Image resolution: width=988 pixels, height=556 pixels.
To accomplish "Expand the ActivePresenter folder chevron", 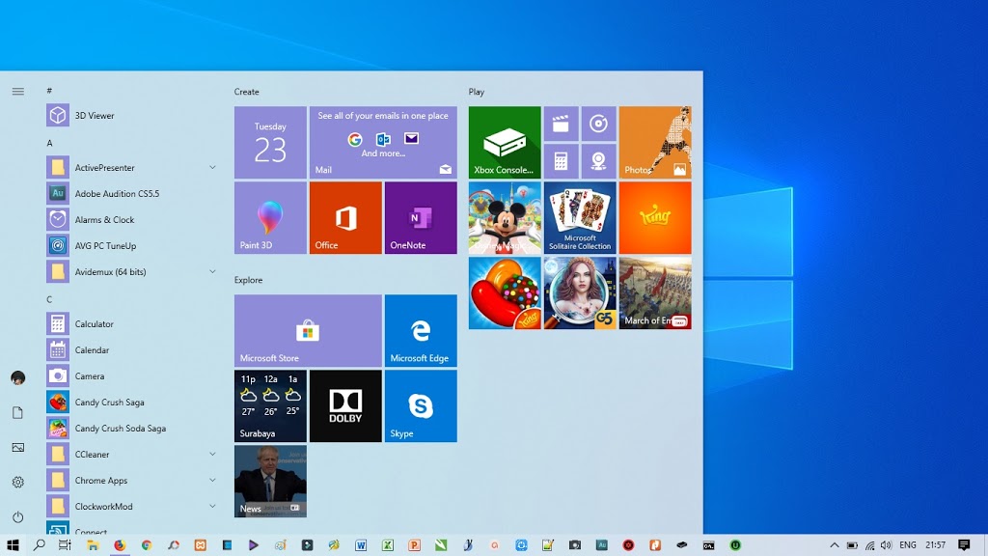I will point(212,167).
